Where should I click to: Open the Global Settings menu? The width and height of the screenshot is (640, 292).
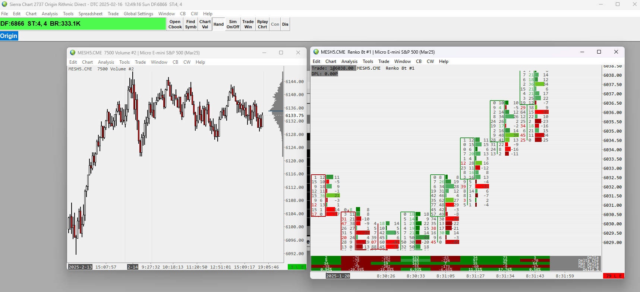click(x=138, y=14)
